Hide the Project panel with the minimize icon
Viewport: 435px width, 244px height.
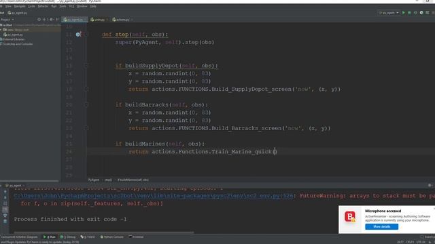(x=57, y=20)
